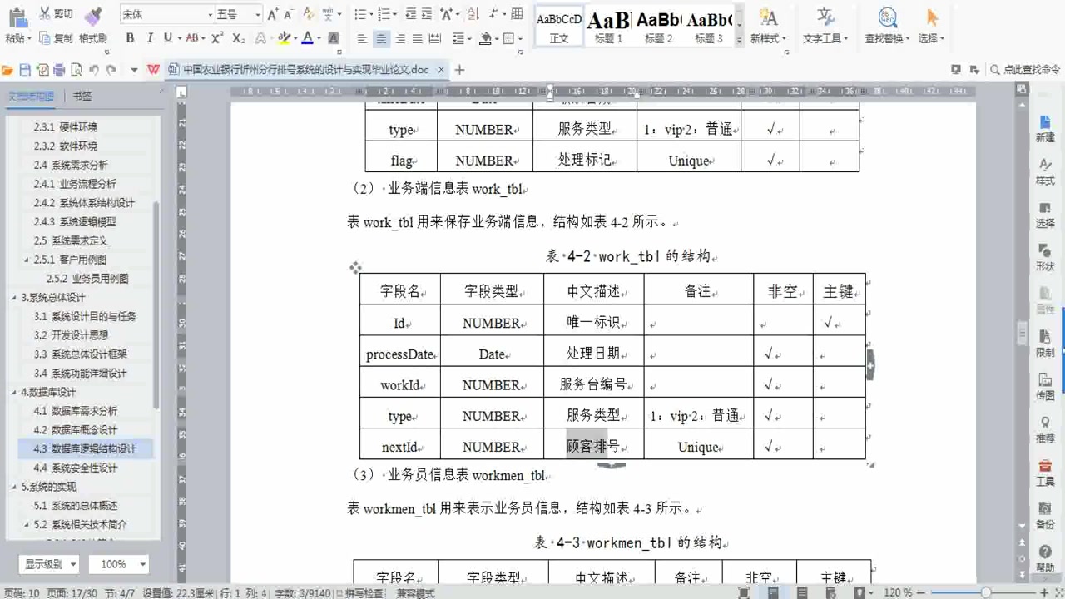This screenshot has width=1065, height=599.
Task: Click the print icon in quick access
Action: pyautogui.click(x=59, y=70)
